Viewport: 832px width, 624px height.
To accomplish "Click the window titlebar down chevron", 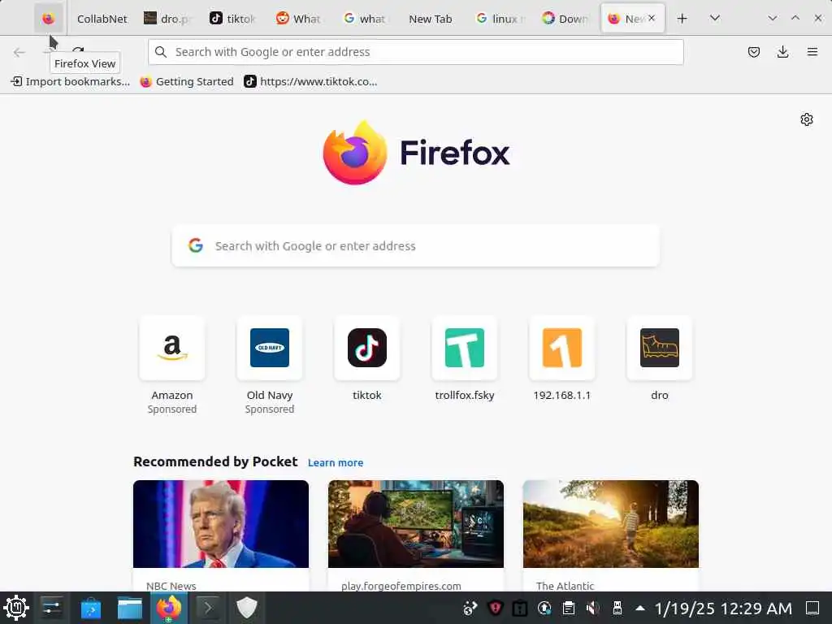I will (773, 18).
